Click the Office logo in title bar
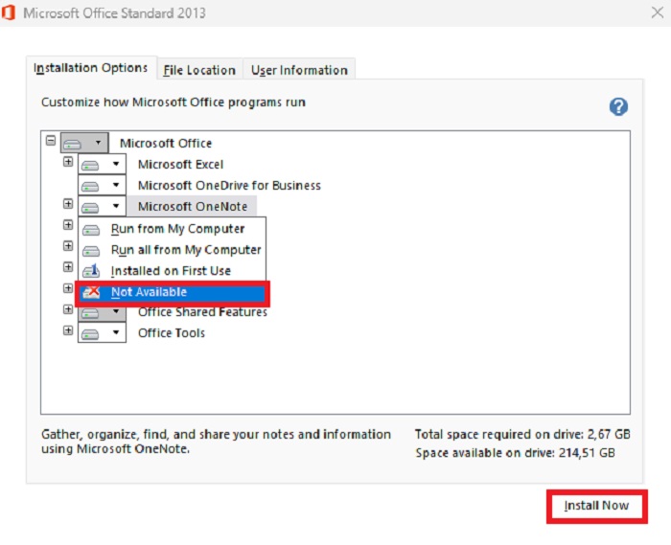Image resolution: width=671 pixels, height=545 pixels. point(8,12)
